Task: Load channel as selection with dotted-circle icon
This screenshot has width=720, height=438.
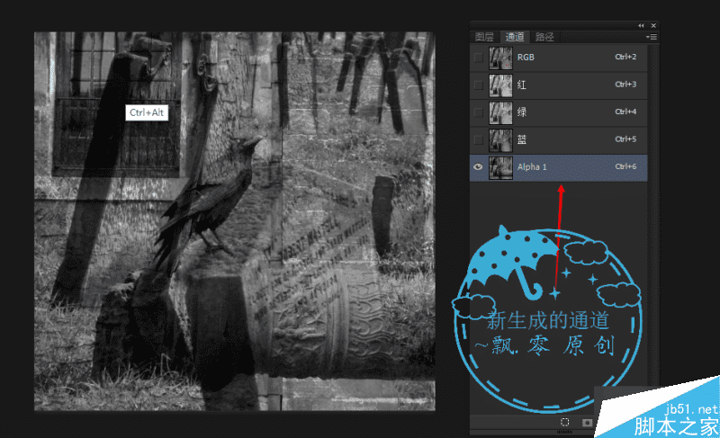Action: 565,422
